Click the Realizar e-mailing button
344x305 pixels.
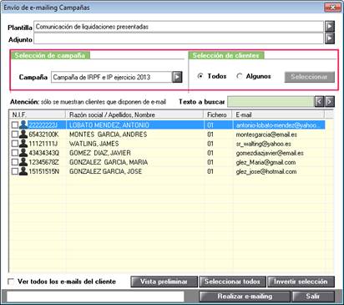pyautogui.click(x=245, y=297)
